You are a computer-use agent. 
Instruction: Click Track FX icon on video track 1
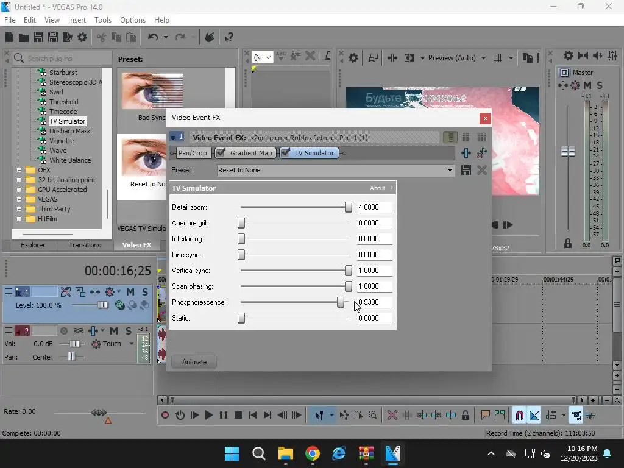tap(94, 292)
